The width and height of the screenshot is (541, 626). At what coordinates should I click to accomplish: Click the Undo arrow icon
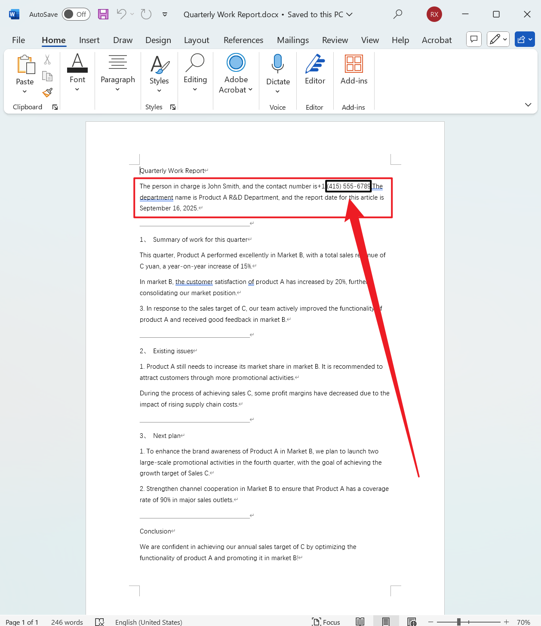(x=121, y=14)
